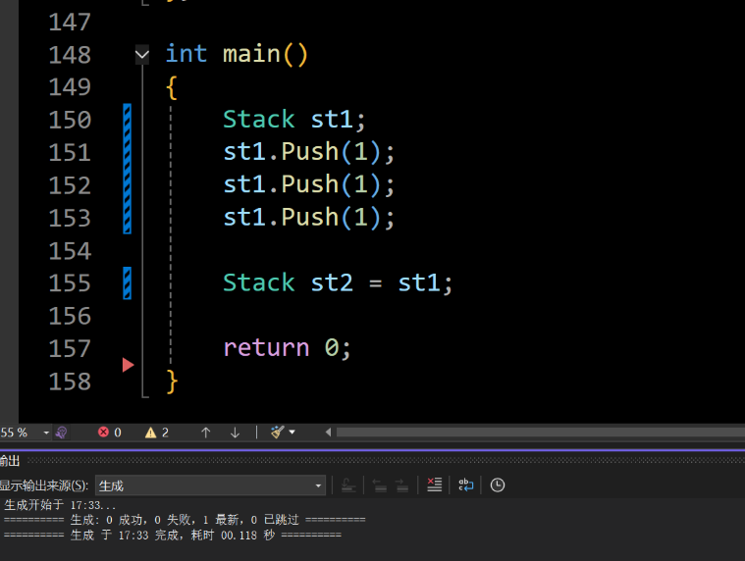Click the warning count '2' label
The width and height of the screenshot is (745, 561).
165,433
